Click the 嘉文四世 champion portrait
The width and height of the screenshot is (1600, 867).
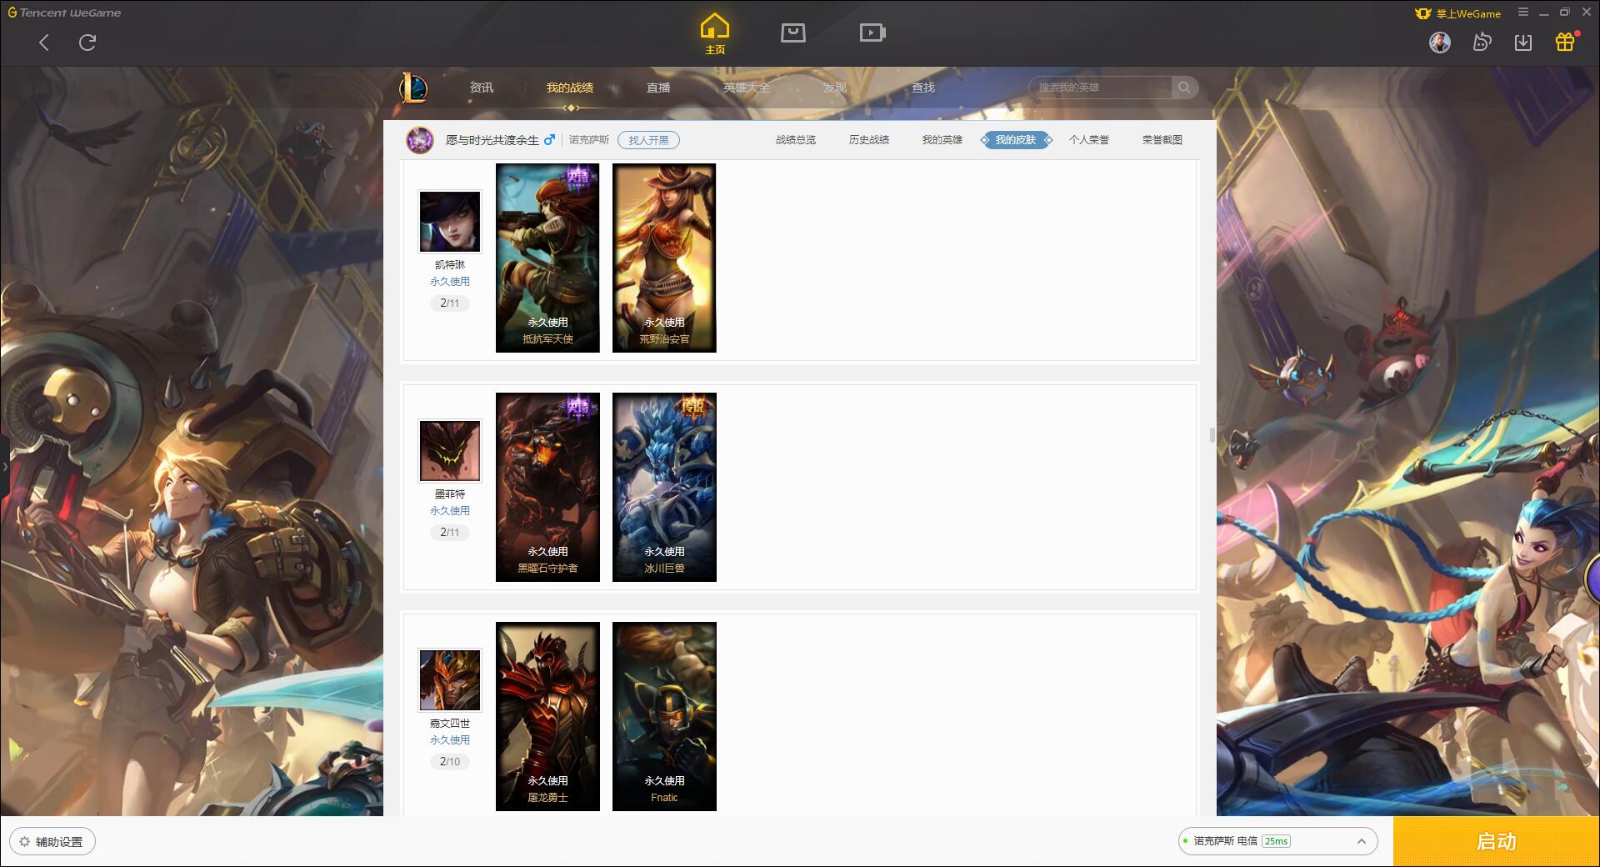450,680
